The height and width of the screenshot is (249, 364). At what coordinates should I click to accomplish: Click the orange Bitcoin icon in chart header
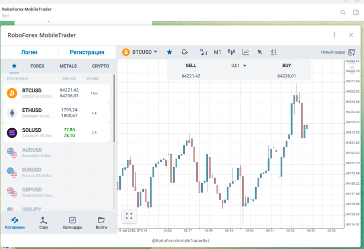(126, 52)
